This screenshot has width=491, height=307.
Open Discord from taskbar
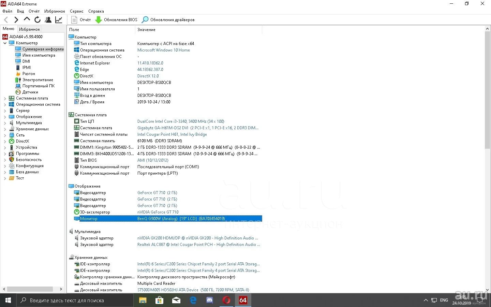pyautogui.click(x=209, y=300)
